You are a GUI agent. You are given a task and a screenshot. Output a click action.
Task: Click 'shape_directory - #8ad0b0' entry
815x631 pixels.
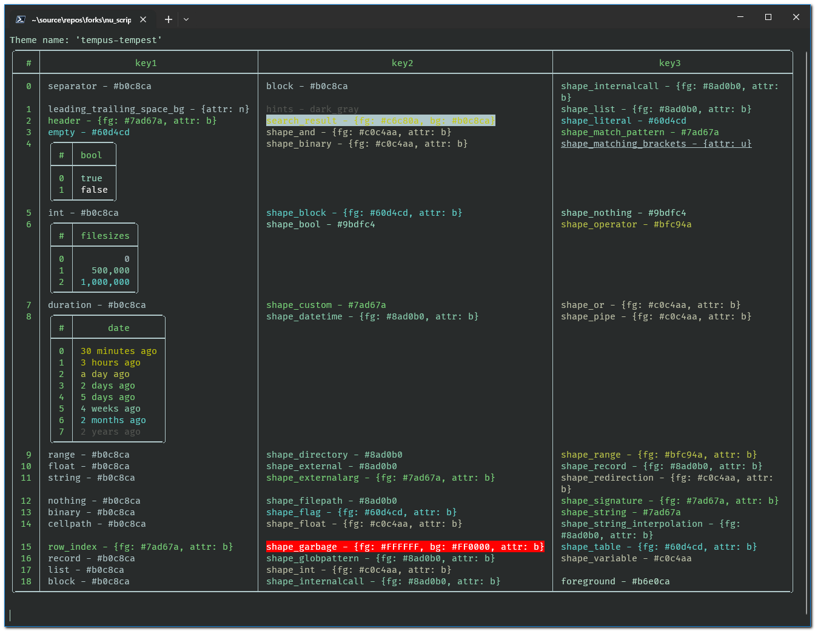pyautogui.click(x=334, y=455)
